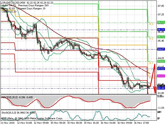Click the R 3 resistance label
This screenshot has height=125, width=167.
click(x=151, y=24)
